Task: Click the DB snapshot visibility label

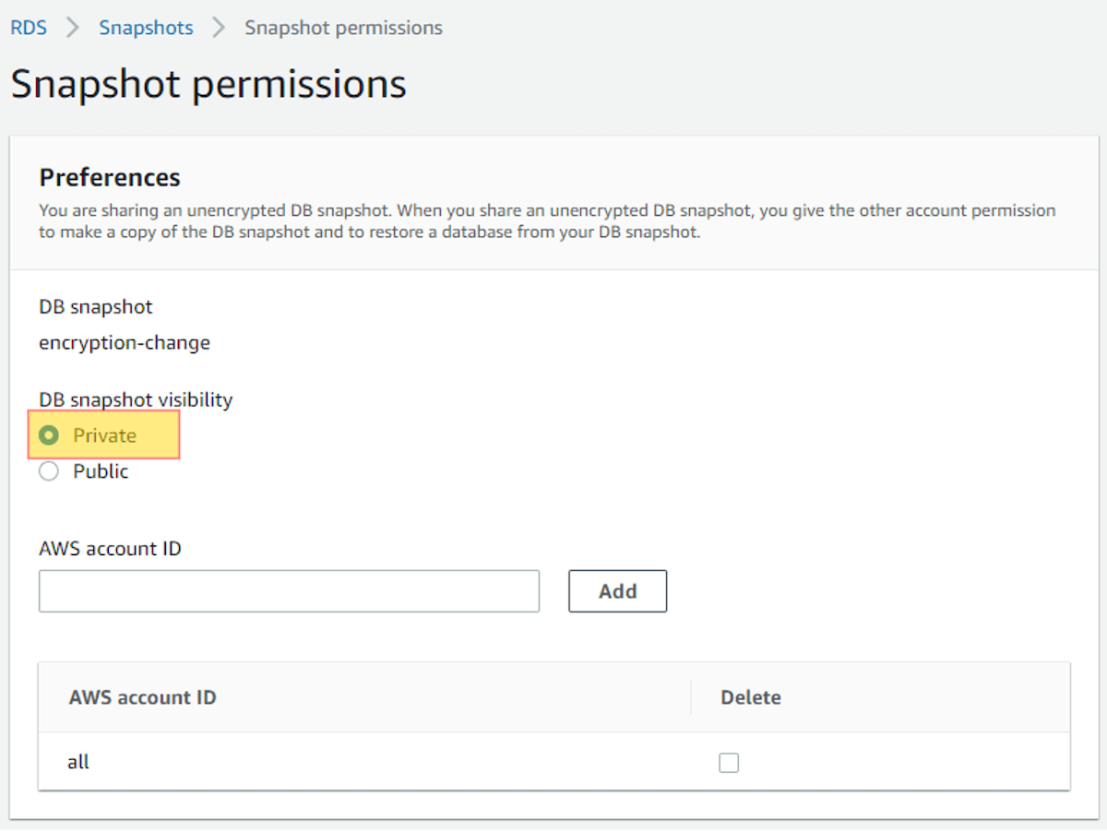Action: click(x=135, y=399)
